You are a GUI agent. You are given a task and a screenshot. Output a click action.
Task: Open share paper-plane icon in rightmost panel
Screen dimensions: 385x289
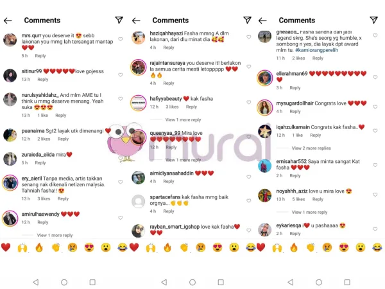point(373,20)
